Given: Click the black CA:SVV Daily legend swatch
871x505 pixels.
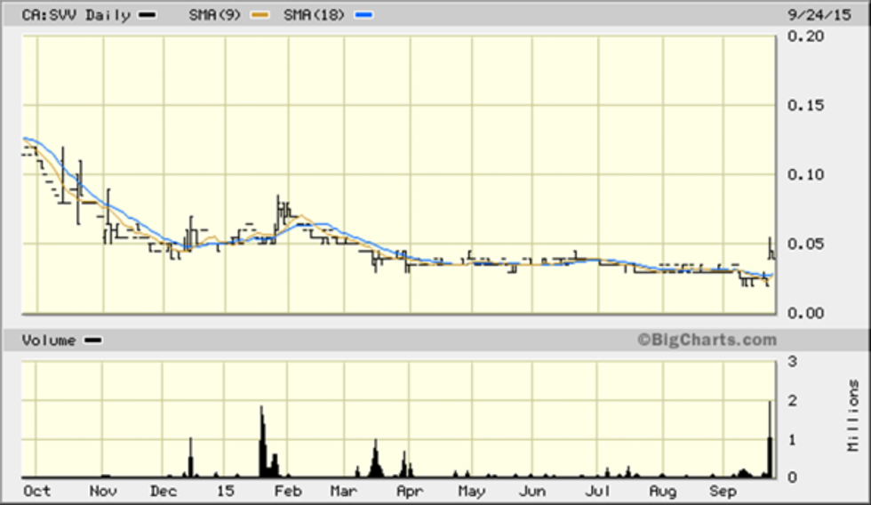Looking at the screenshot, I should pyautogui.click(x=148, y=15).
